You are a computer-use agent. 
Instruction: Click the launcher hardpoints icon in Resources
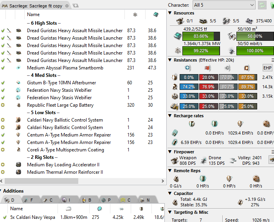[203, 21]
